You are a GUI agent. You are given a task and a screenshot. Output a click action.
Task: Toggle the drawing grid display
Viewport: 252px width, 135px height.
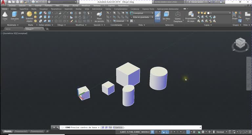click(x=152, y=132)
